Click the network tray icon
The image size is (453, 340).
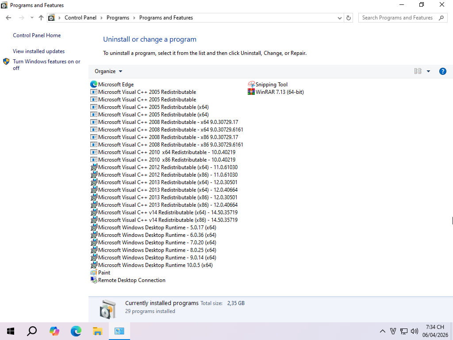403,331
